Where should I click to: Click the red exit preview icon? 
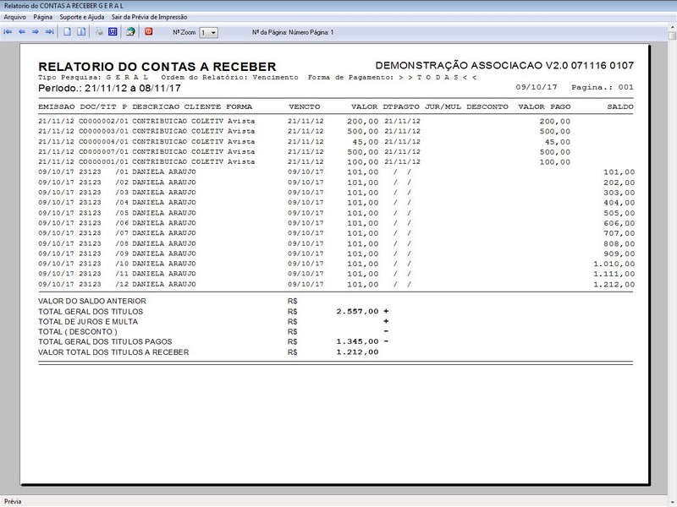pos(149,31)
